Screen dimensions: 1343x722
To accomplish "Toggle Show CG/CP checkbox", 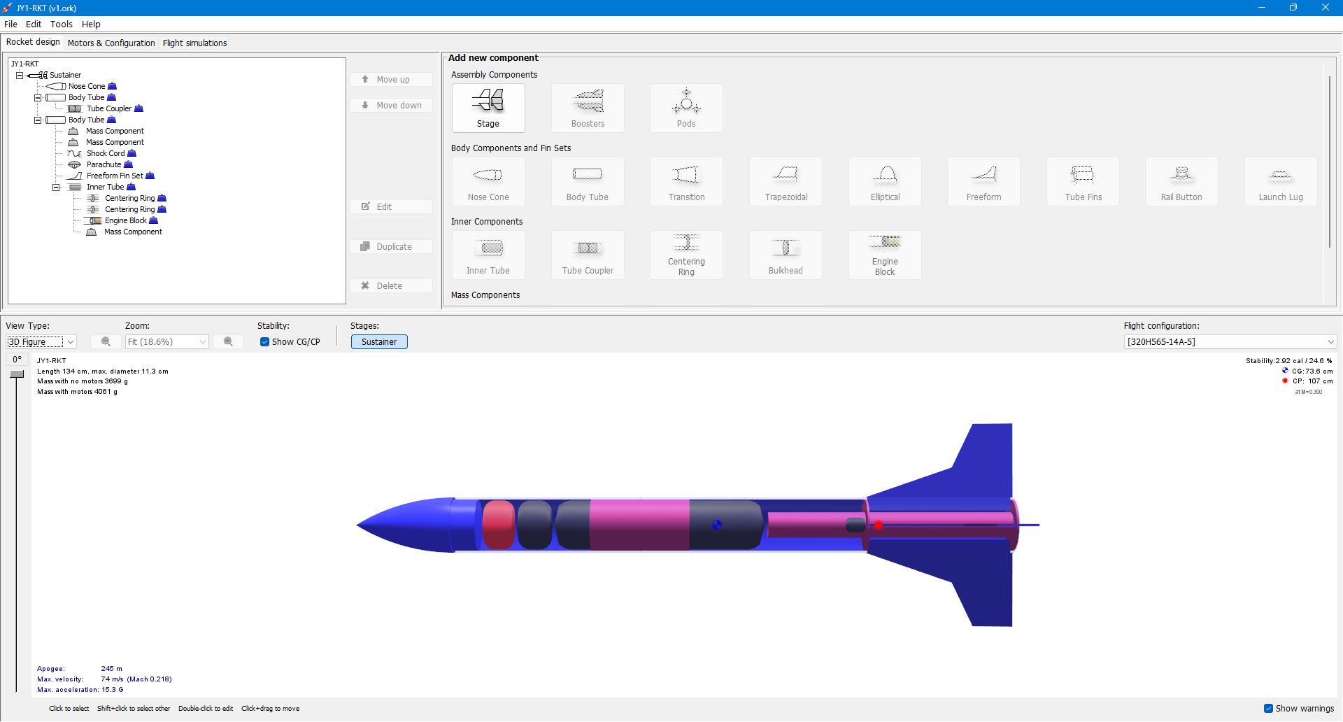I will 264,342.
